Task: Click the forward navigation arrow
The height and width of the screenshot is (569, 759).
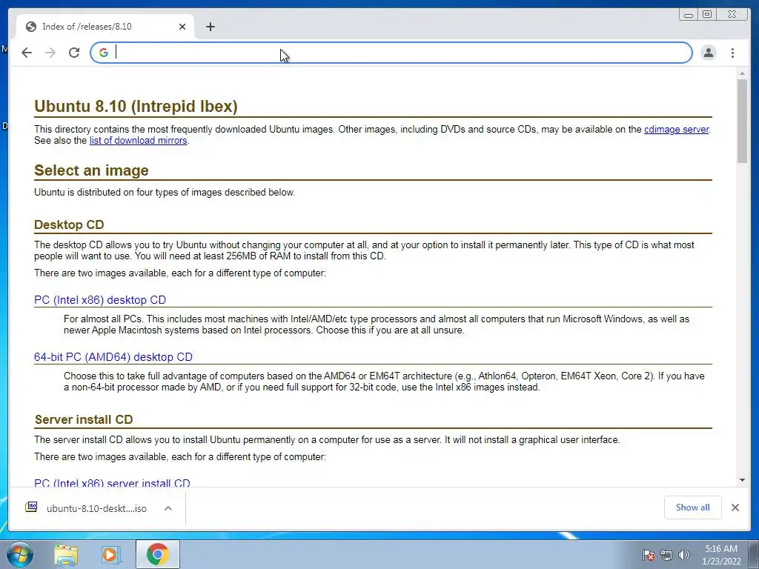Action: 50,53
